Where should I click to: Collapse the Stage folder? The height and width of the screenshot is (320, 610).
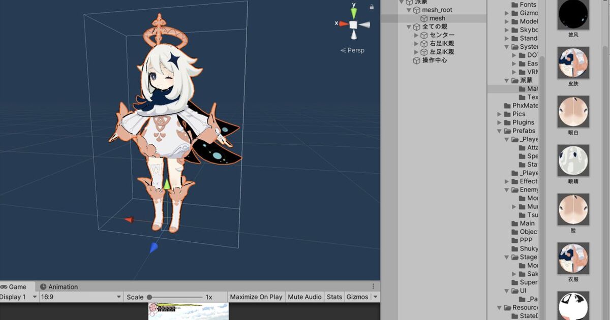point(507,257)
